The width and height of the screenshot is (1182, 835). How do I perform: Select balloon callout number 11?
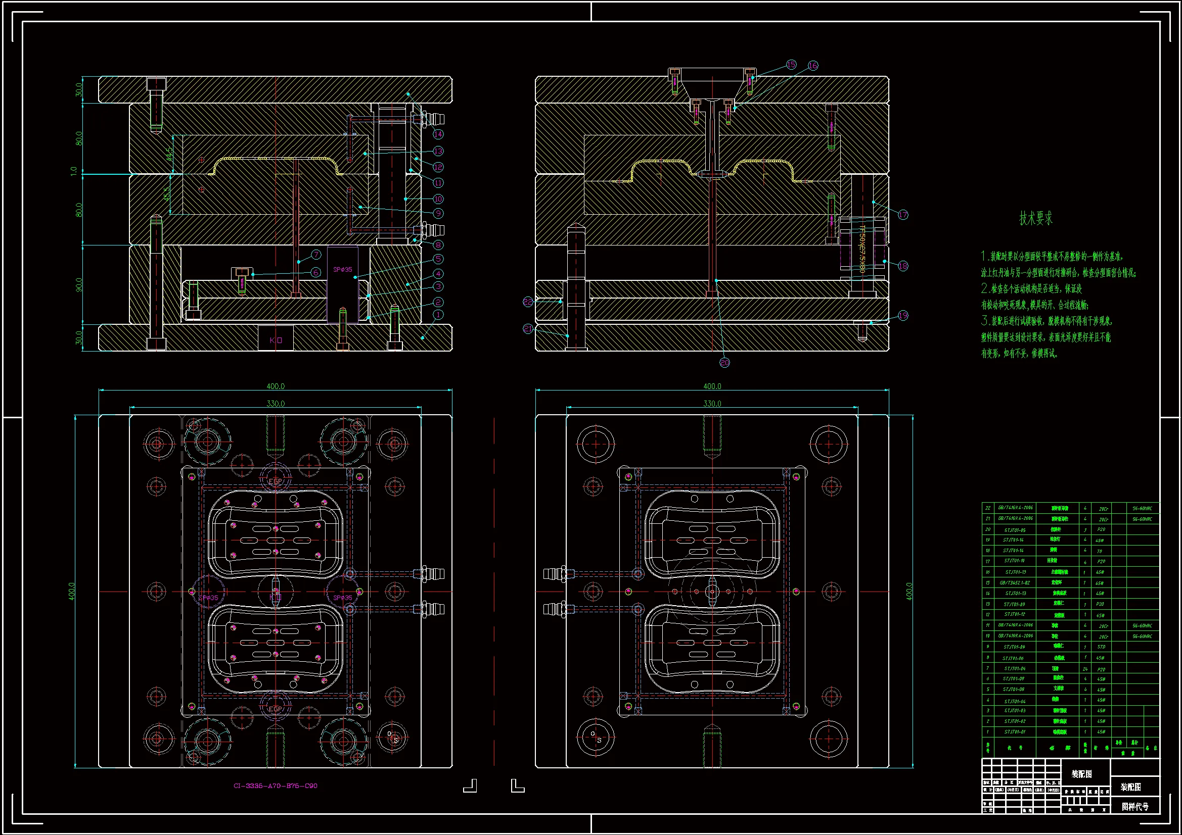438,183
